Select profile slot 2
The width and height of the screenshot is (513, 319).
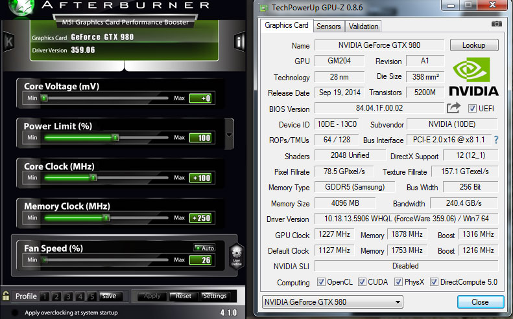pos(56,296)
